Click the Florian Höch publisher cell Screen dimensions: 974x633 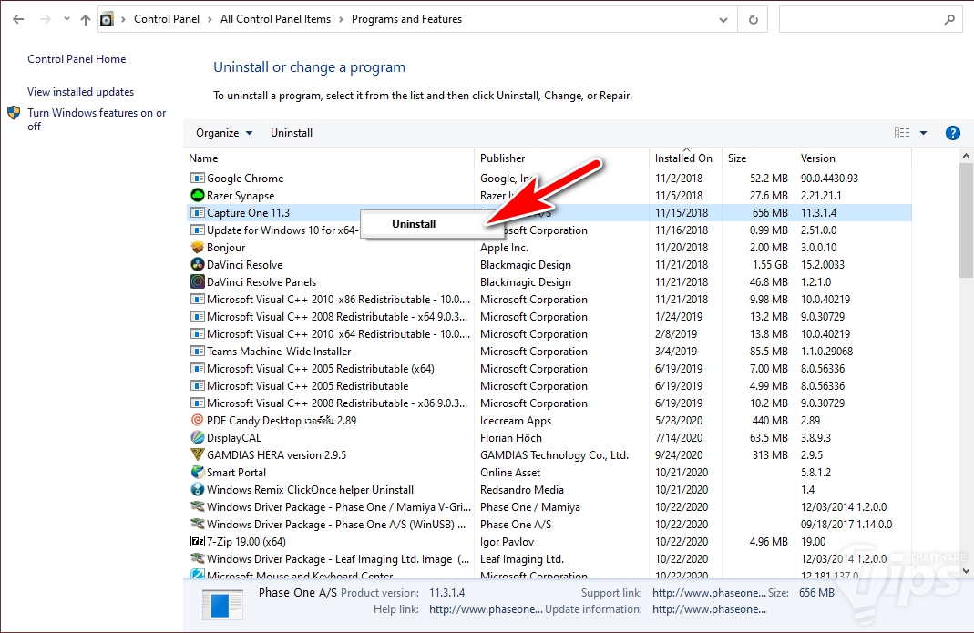click(510, 438)
